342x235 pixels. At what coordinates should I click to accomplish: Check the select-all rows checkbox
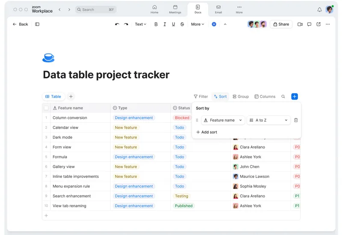pyautogui.click(x=46, y=108)
